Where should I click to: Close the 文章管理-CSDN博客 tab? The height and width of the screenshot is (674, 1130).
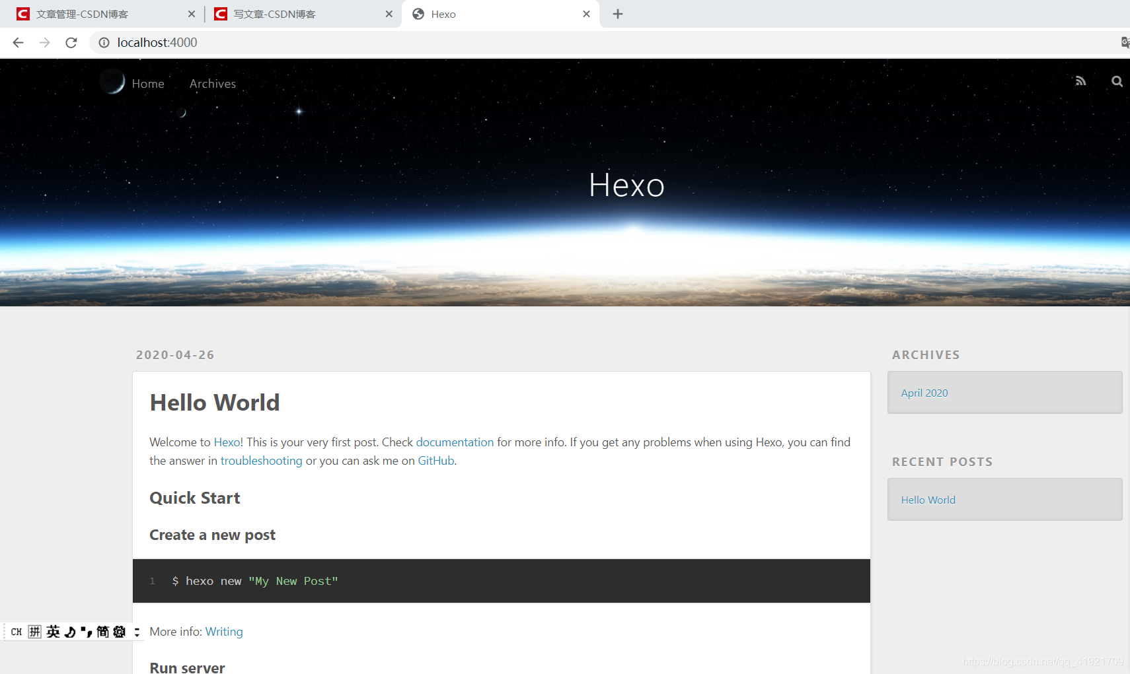point(192,14)
